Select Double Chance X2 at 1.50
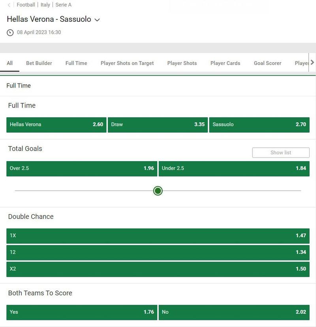This screenshot has height=327, width=316. pyautogui.click(x=158, y=269)
